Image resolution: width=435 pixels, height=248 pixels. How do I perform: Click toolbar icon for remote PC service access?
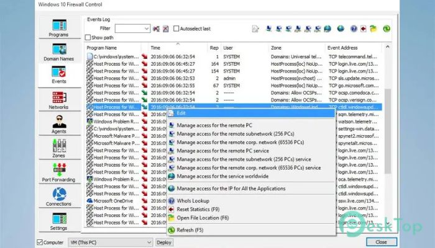[x=298, y=29]
